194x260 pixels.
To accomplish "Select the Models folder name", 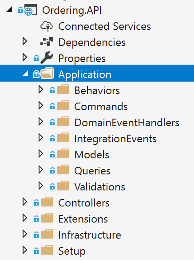I will [x=92, y=155].
